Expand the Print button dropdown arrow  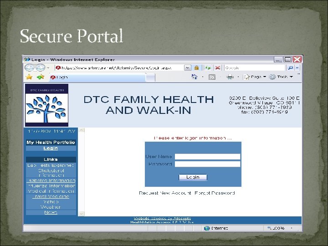(x=238, y=77)
